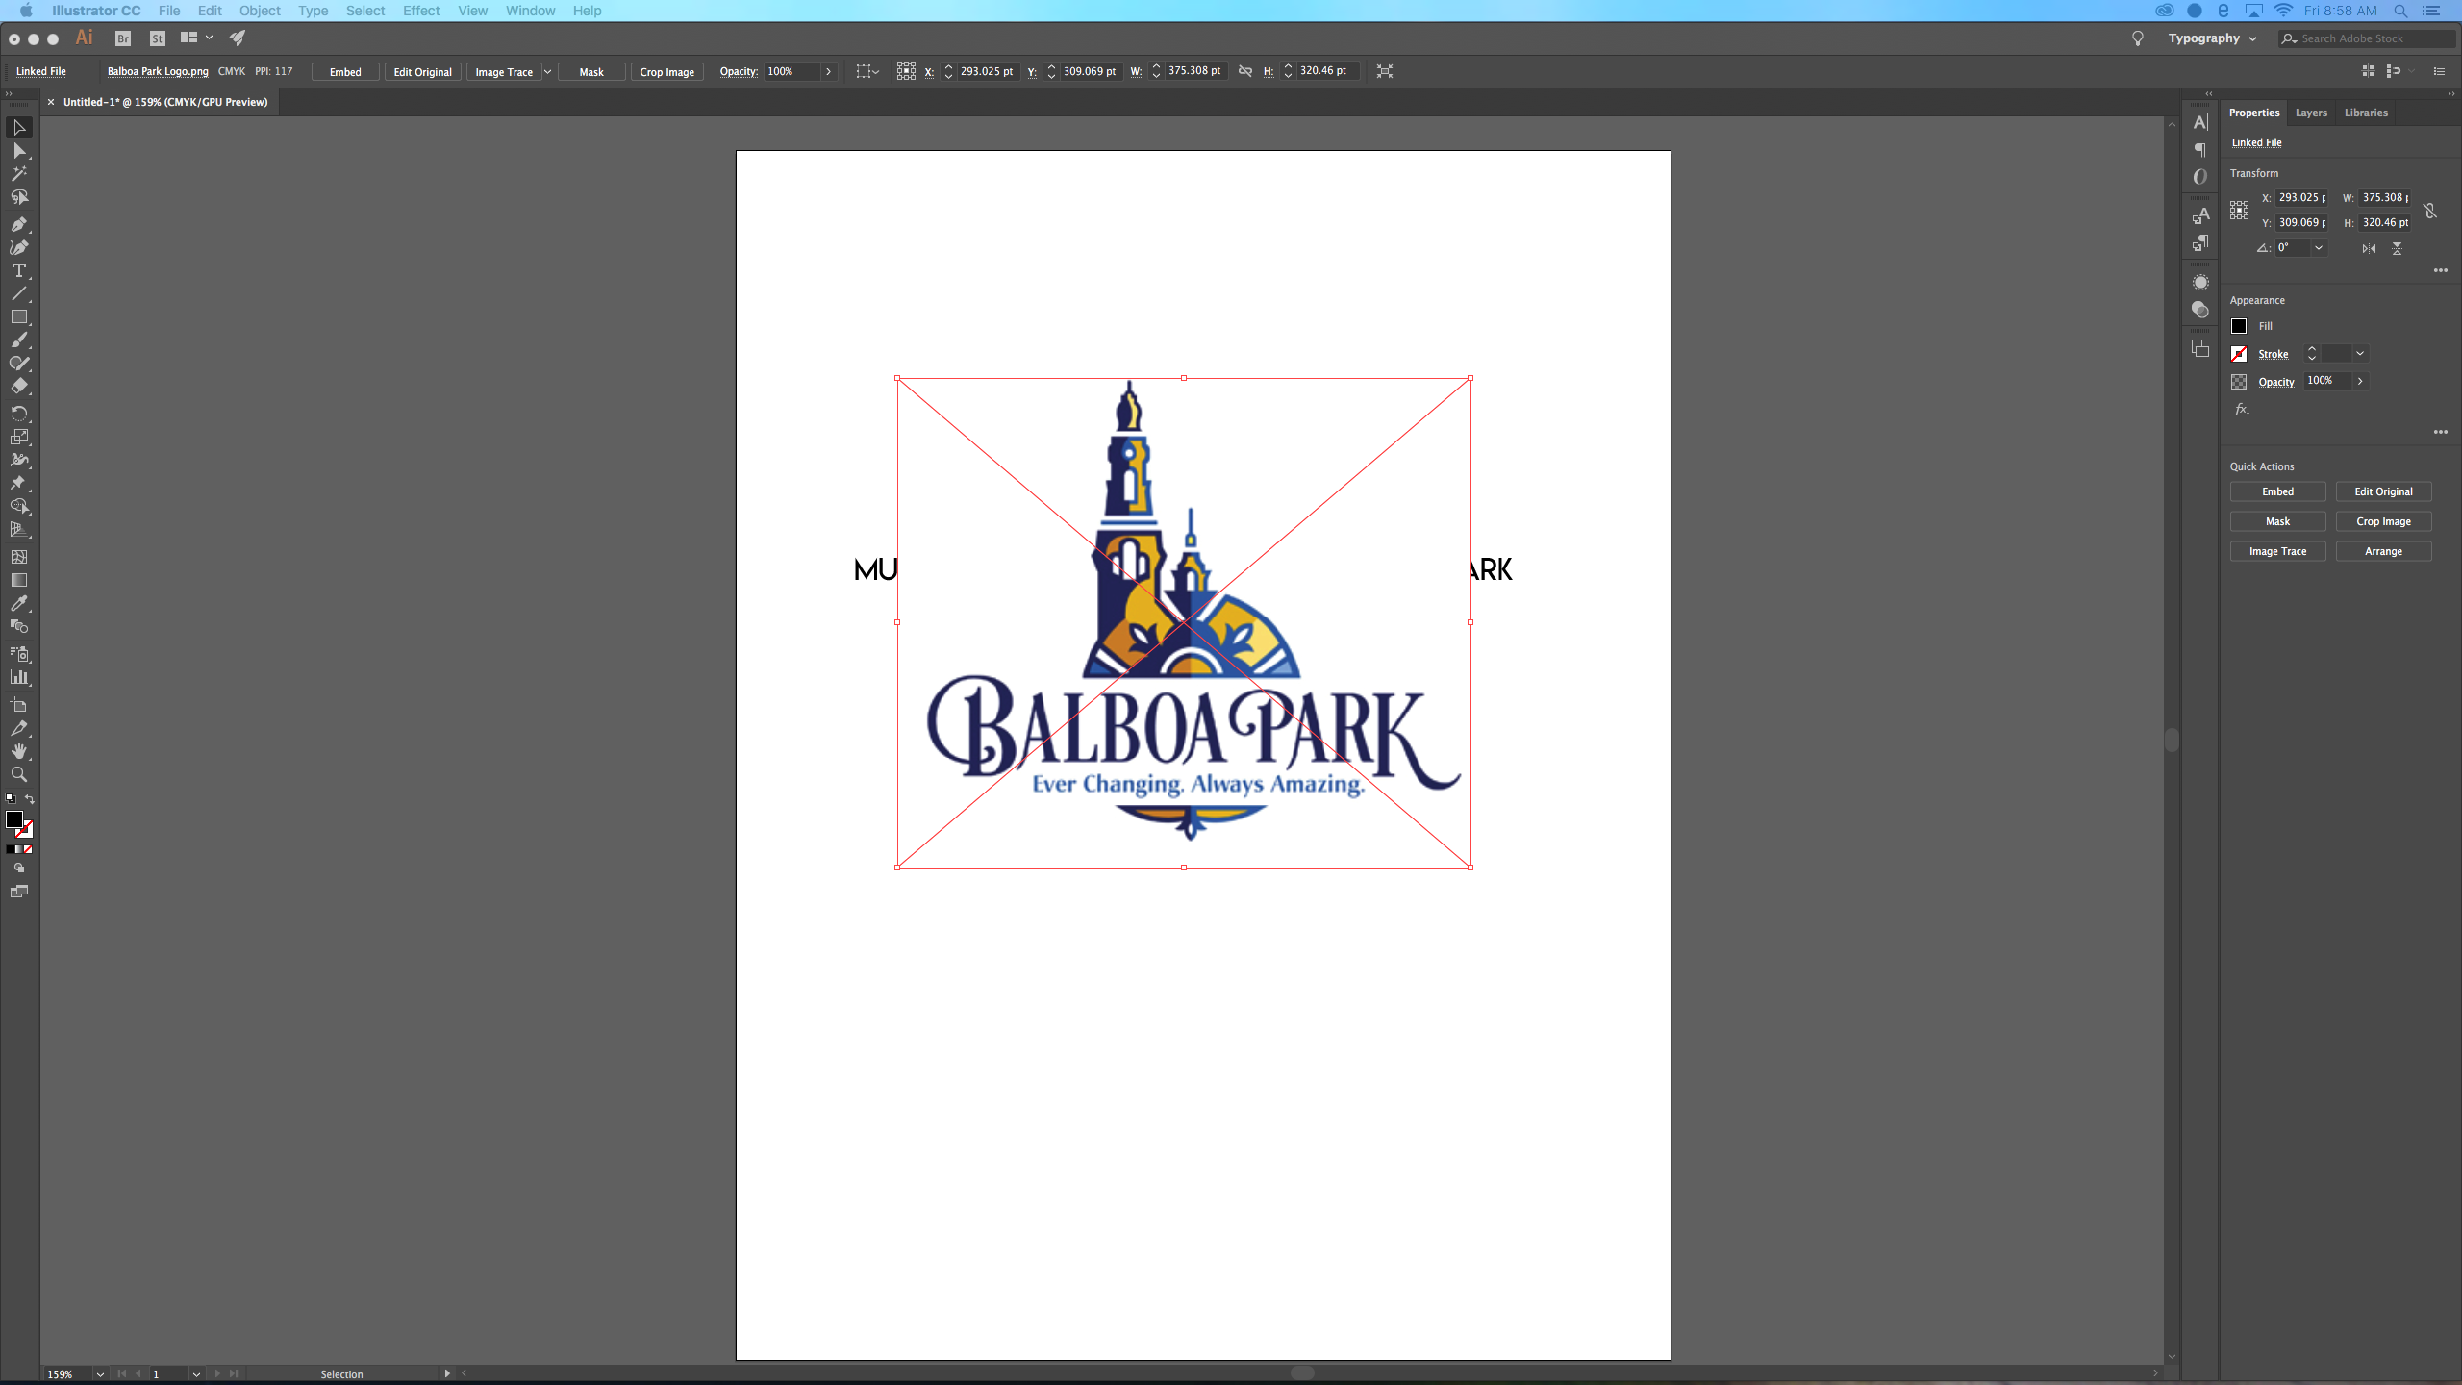The height and width of the screenshot is (1385, 2462).
Task: Click Edit Original in control bar
Action: 422,72
